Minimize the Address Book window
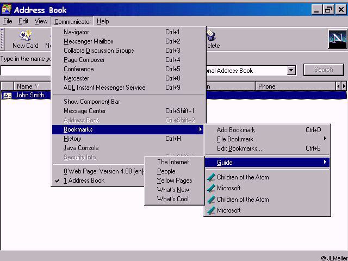 click(x=317, y=10)
